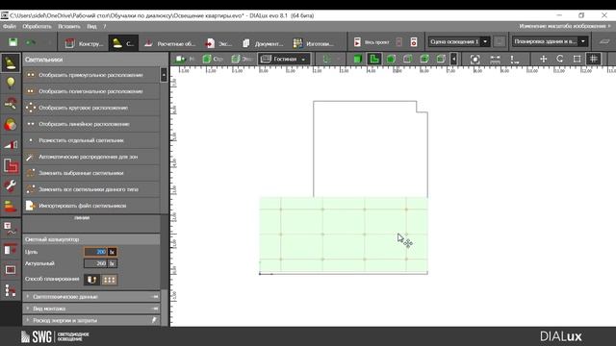The height and width of the screenshot is (346, 616).
Task: Select the light bulb lamps sidebar tool
Action: click(x=11, y=83)
